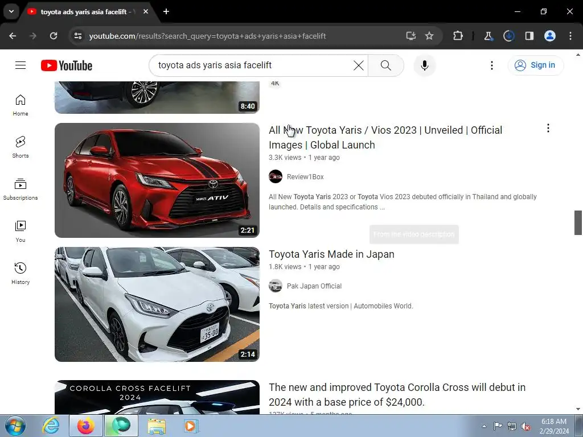Click '3.3K views • 1 year ago' text
The image size is (583, 437).
[x=304, y=158]
